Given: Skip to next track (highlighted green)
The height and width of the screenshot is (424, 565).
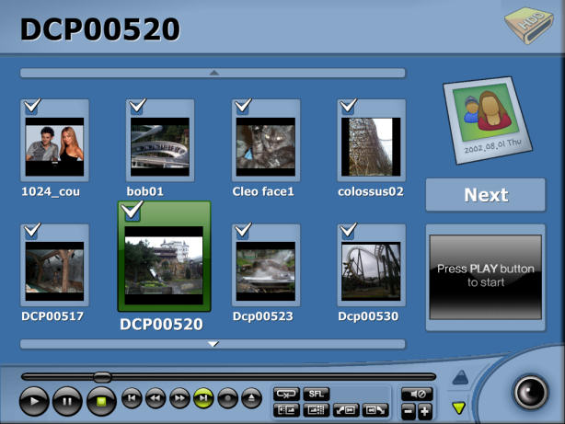Looking at the screenshot, I should pyautogui.click(x=203, y=398).
